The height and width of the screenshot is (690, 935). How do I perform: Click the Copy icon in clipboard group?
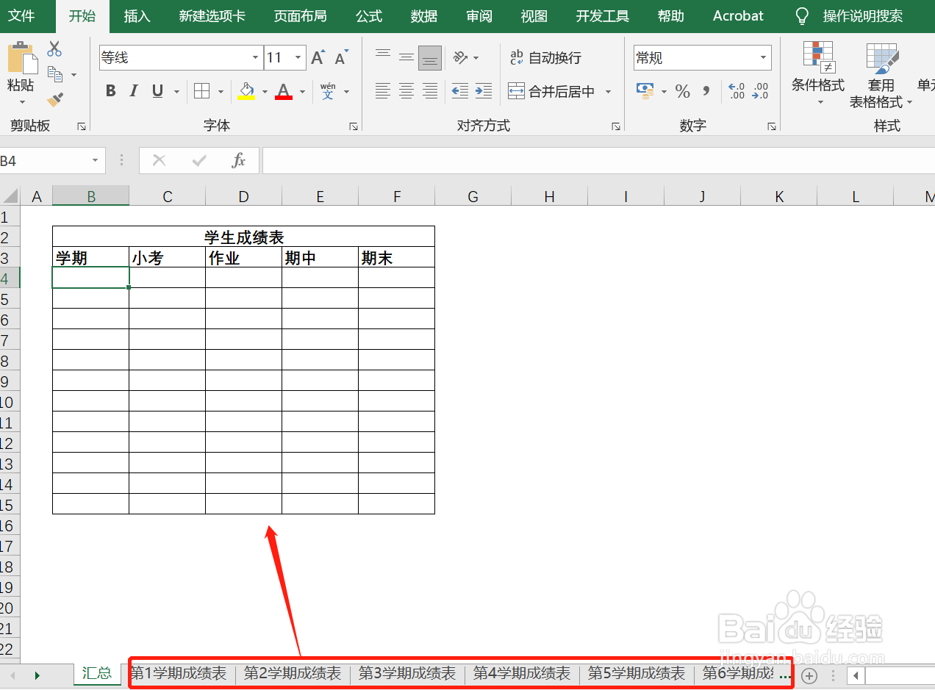55,73
